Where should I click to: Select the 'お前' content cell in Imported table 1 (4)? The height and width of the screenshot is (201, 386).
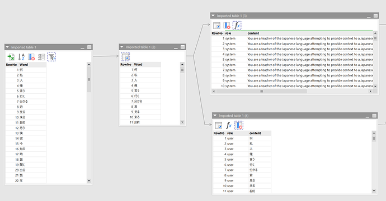260,191
